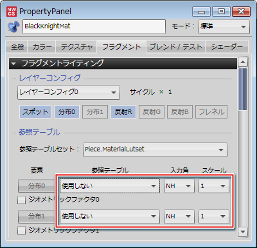Open the 参照テーブルセット Piece.MaterialLutset dropdown

(x=155, y=149)
